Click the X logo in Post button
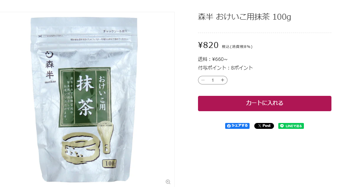Image resolution: width=346 pixels, height=187 pixels. (259, 126)
